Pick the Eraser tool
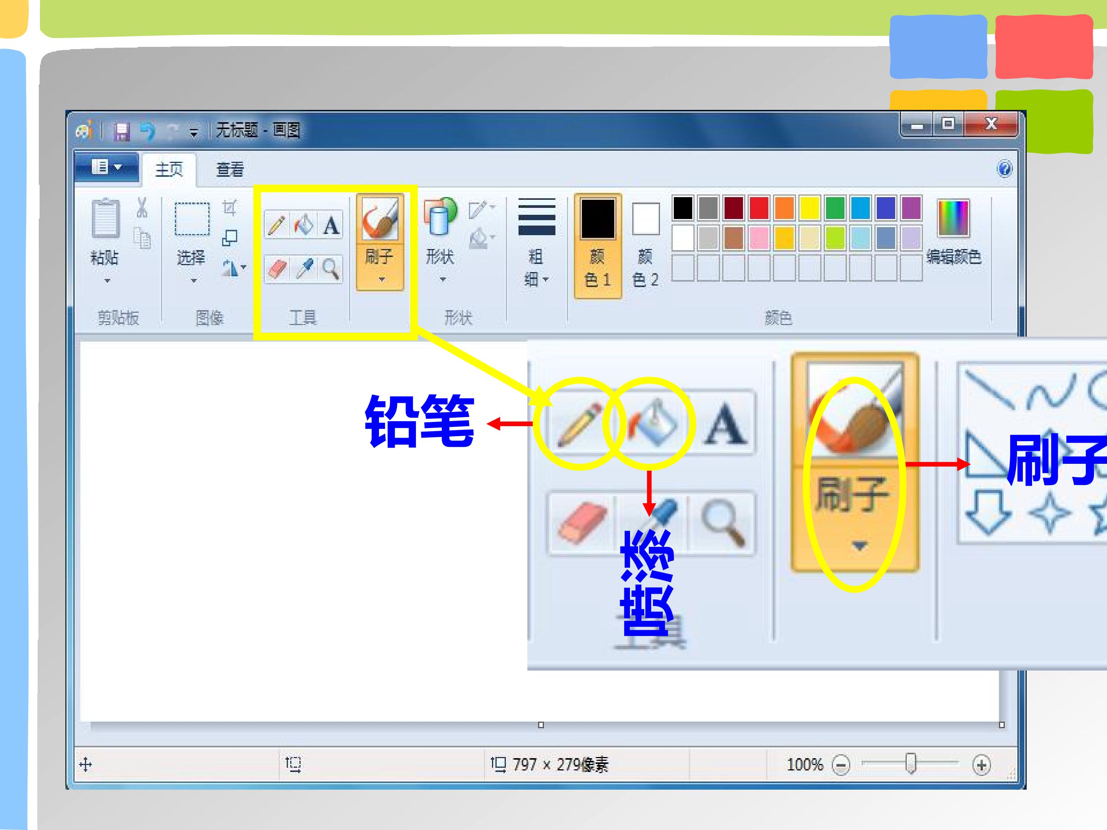Image resolution: width=1107 pixels, height=830 pixels. 277,269
